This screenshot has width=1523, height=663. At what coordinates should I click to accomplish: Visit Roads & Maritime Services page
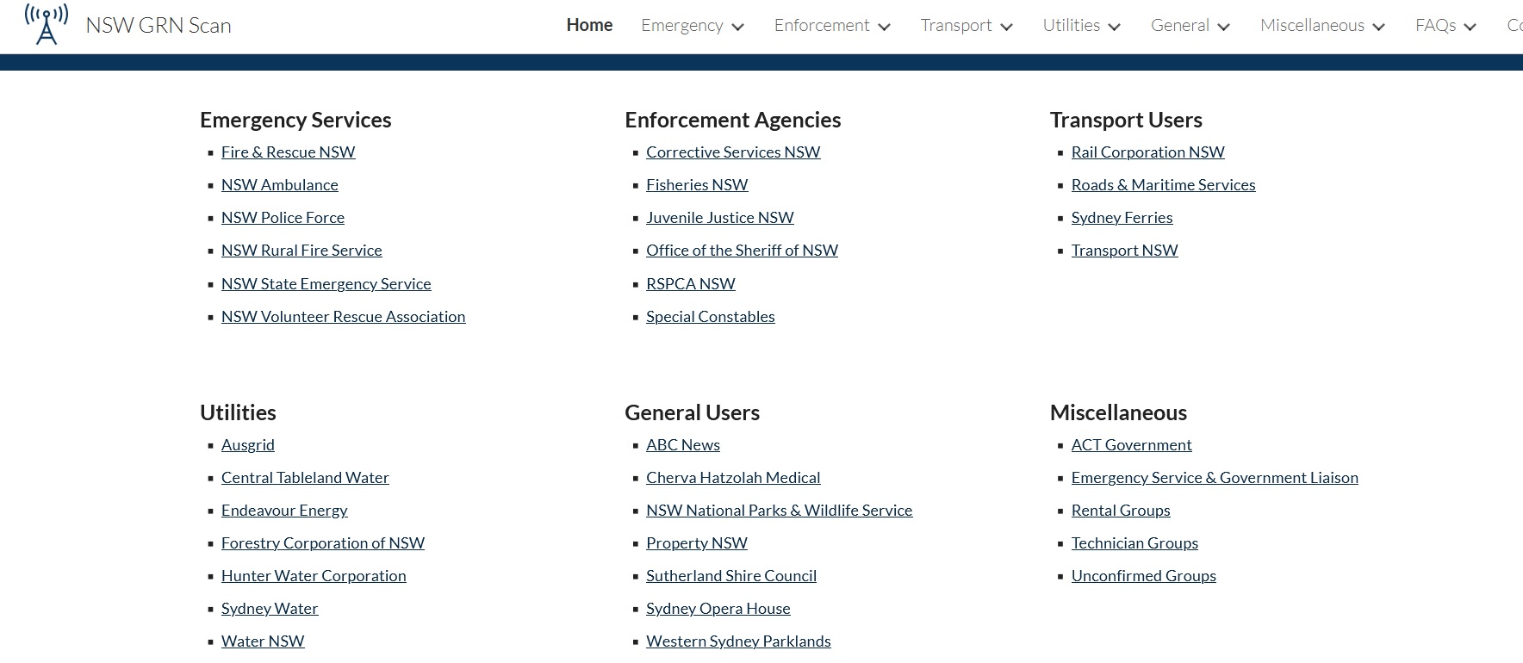coord(1163,185)
